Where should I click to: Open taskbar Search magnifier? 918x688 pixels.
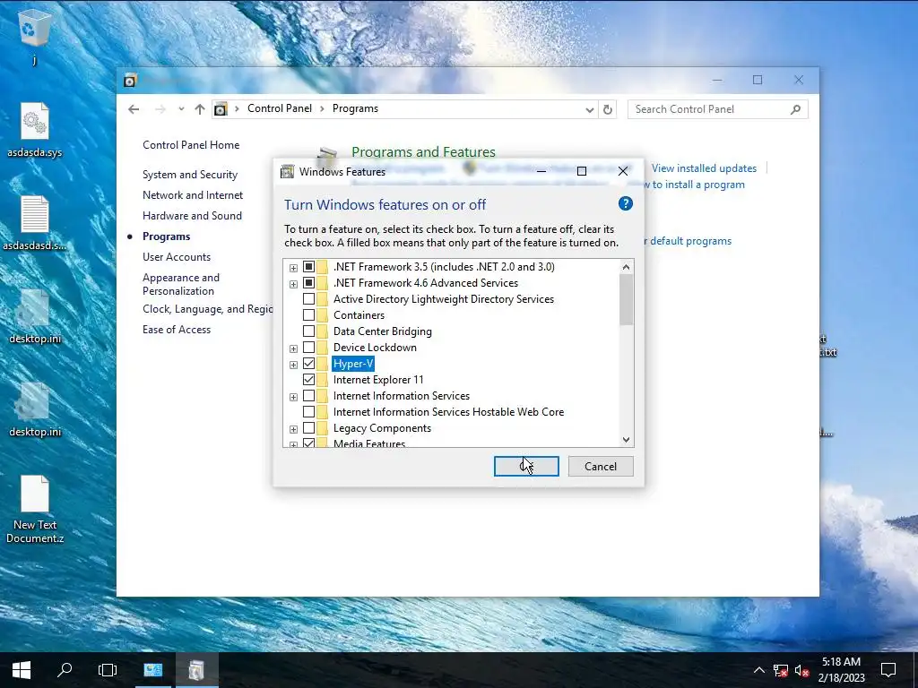point(65,670)
